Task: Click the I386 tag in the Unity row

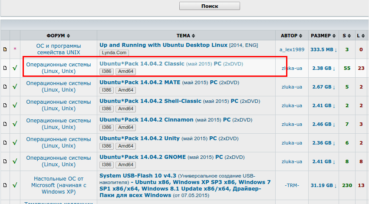Action: (x=107, y=146)
